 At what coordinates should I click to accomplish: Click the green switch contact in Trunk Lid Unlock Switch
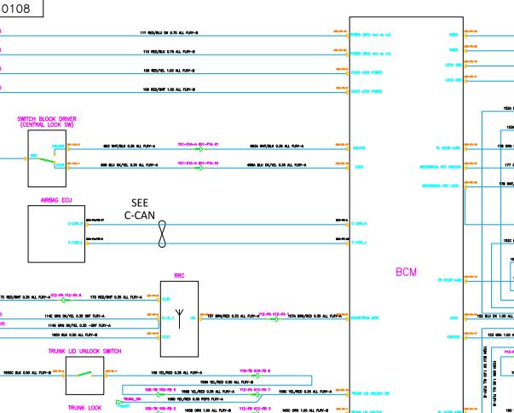pos(85,374)
